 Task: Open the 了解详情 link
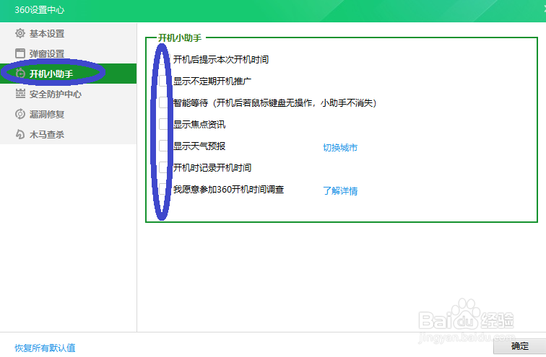coord(340,191)
